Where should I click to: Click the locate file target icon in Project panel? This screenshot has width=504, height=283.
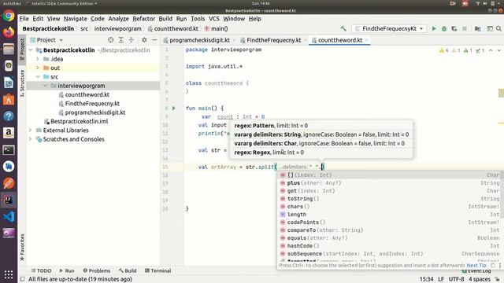click(x=110, y=40)
